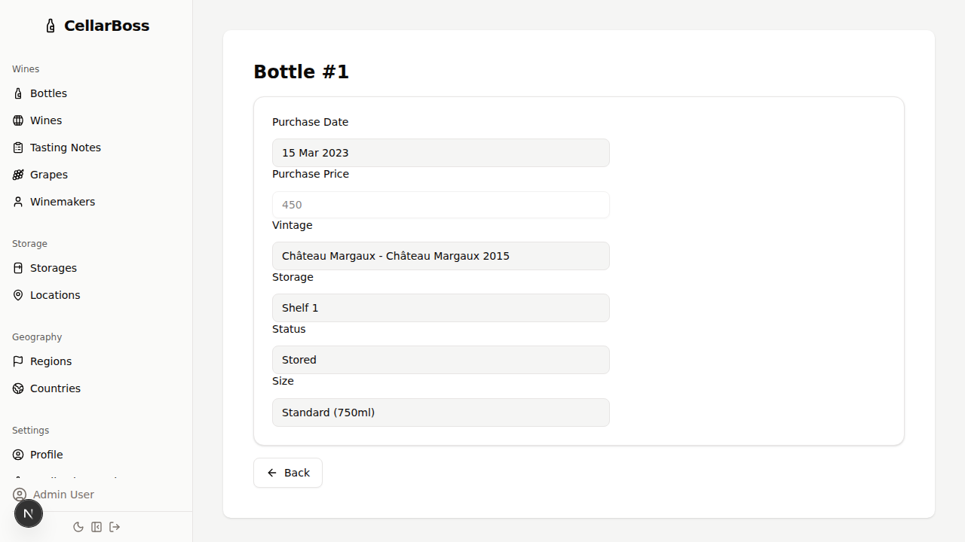Toggle dark mode with the moon icon
The height and width of the screenshot is (542, 965).
coord(78,527)
